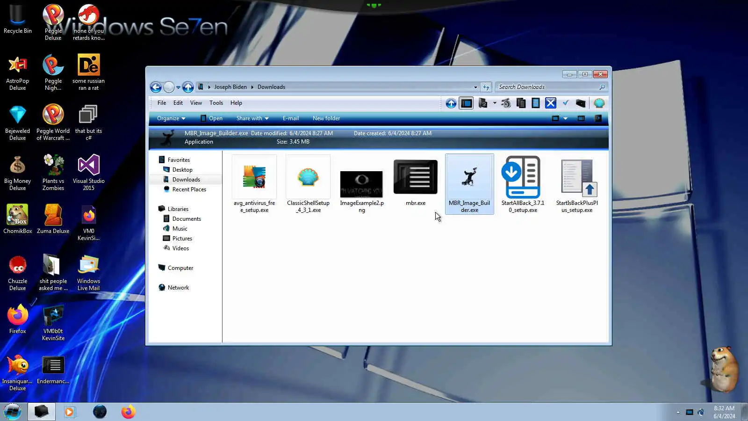Toggle the preview pane button
Image resolution: width=748 pixels, height=421 pixels.
[x=581, y=118]
